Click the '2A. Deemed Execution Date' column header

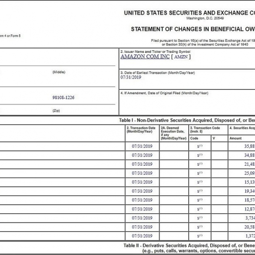(173, 133)
